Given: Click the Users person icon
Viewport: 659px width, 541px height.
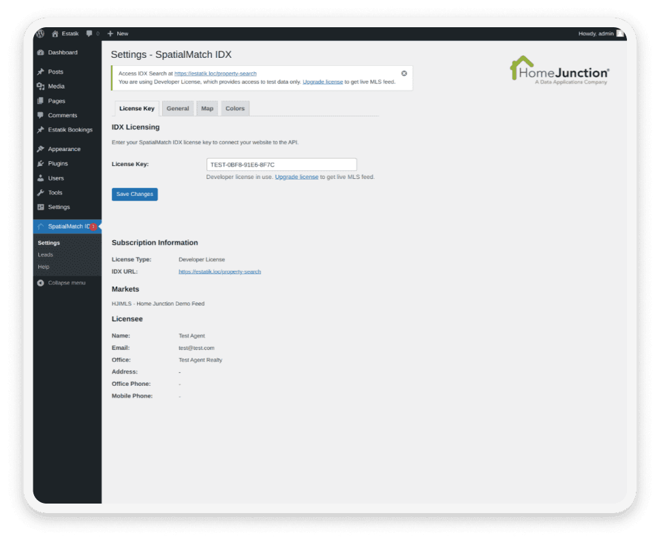Looking at the screenshot, I should [x=41, y=178].
